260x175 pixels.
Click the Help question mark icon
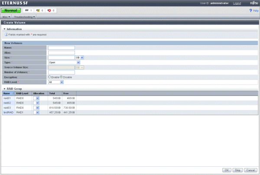pos(250,10)
